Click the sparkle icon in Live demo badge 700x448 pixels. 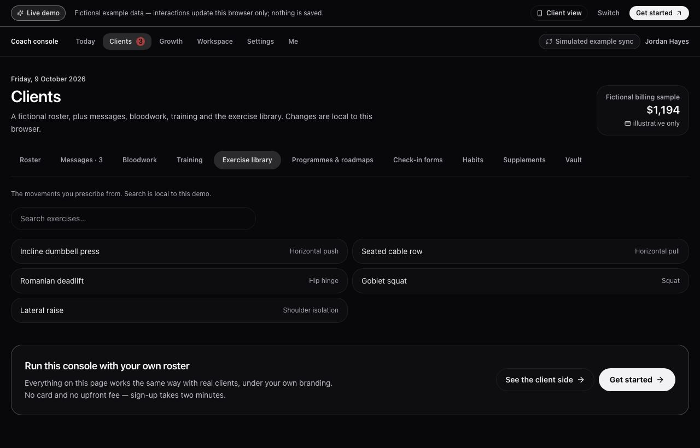pyautogui.click(x=20, y=13)
